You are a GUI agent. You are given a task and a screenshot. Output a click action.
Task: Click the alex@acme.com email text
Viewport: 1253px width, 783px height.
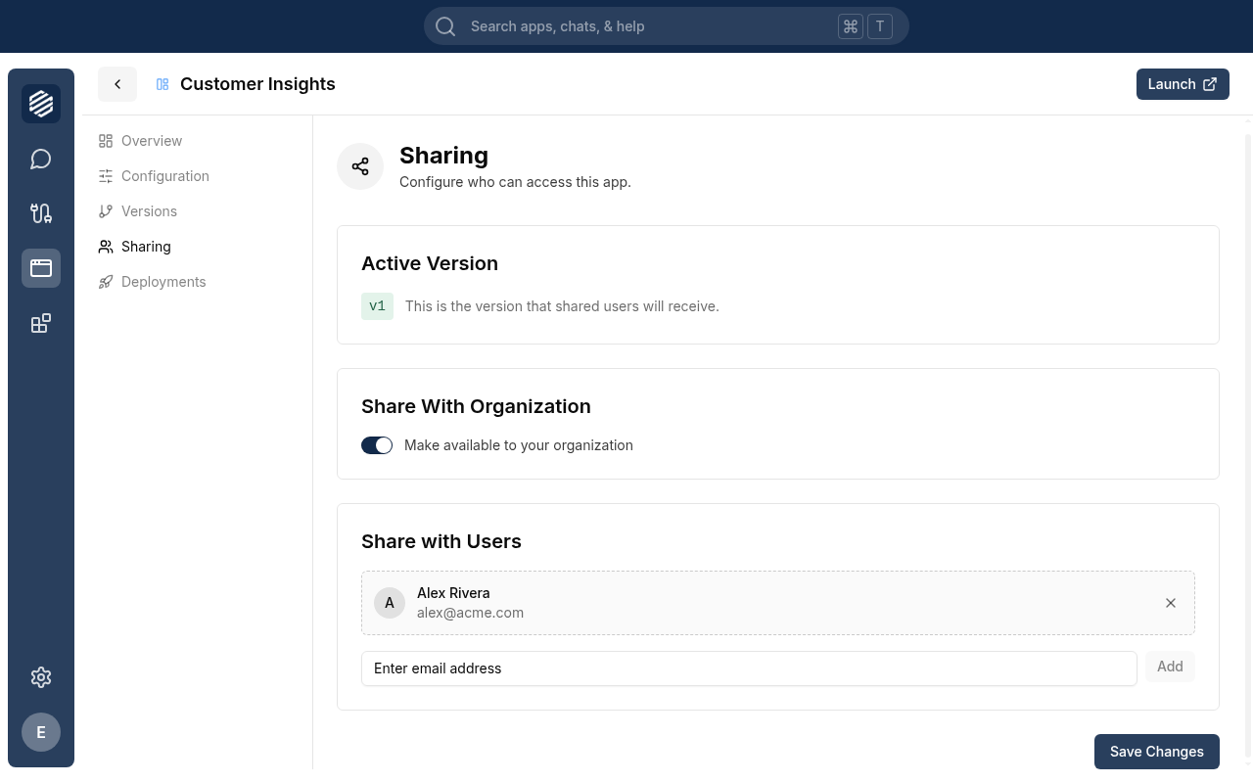470,613
